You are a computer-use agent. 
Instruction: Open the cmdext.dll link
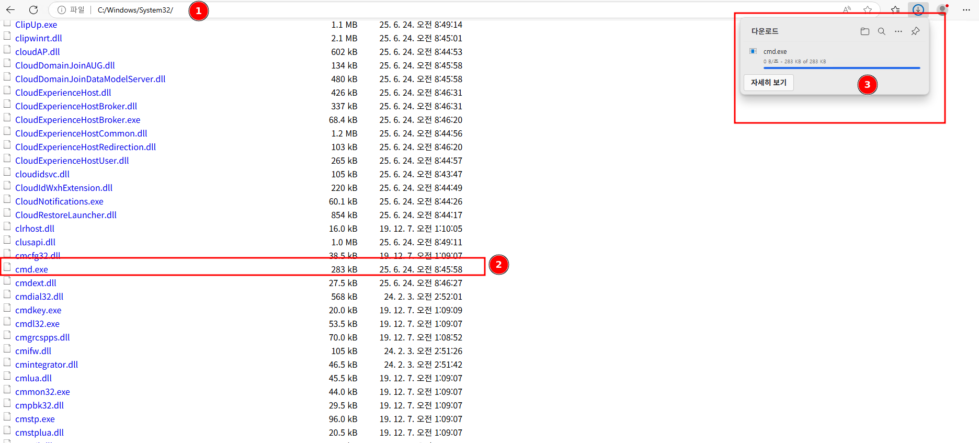(x=36, y=283)
